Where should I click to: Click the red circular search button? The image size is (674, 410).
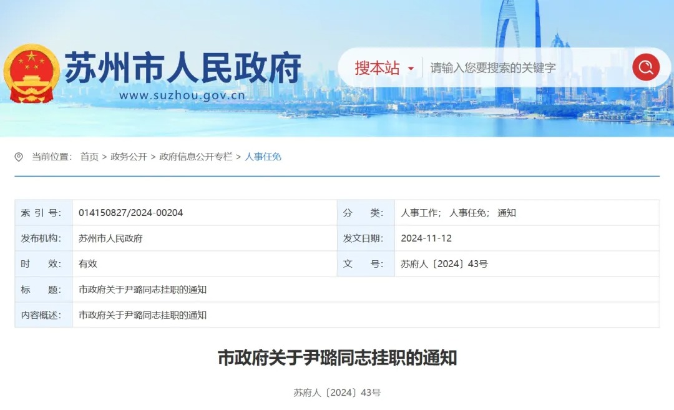(646, 67)
